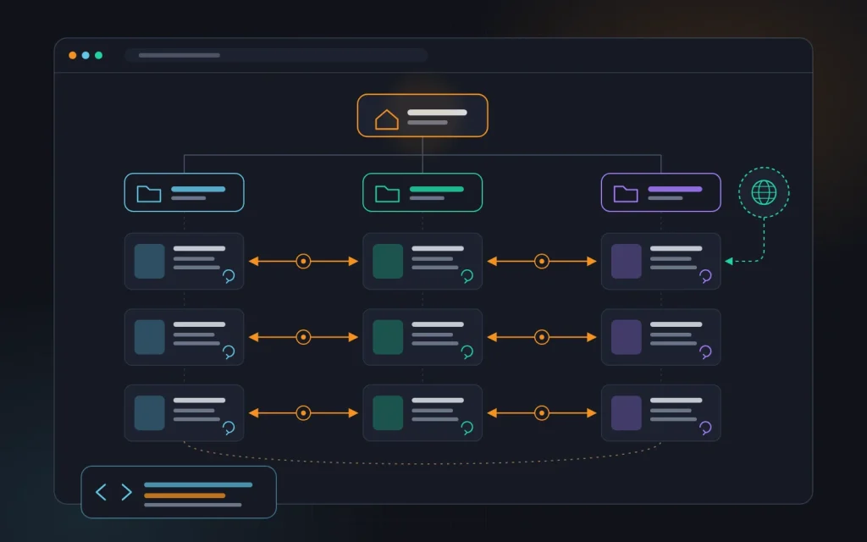Select circle node linking bottom blue and green cards
This screenshot has width=867, height=542.
point(303,412)
